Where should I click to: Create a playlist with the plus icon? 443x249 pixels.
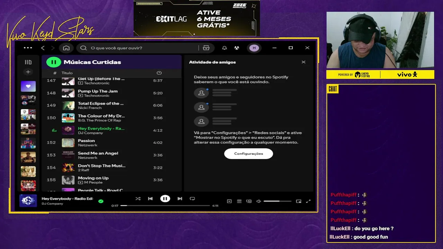(x=28, y=72)
